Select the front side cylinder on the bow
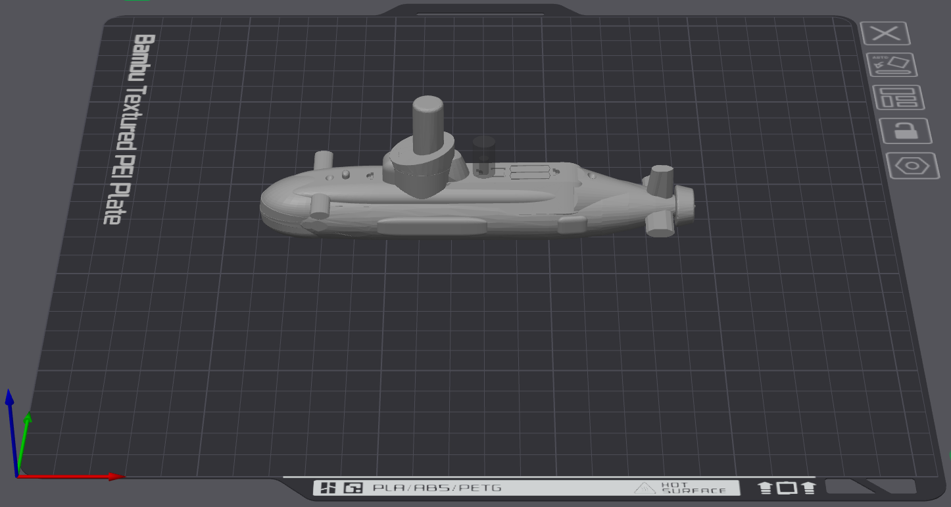 point(319,206)
